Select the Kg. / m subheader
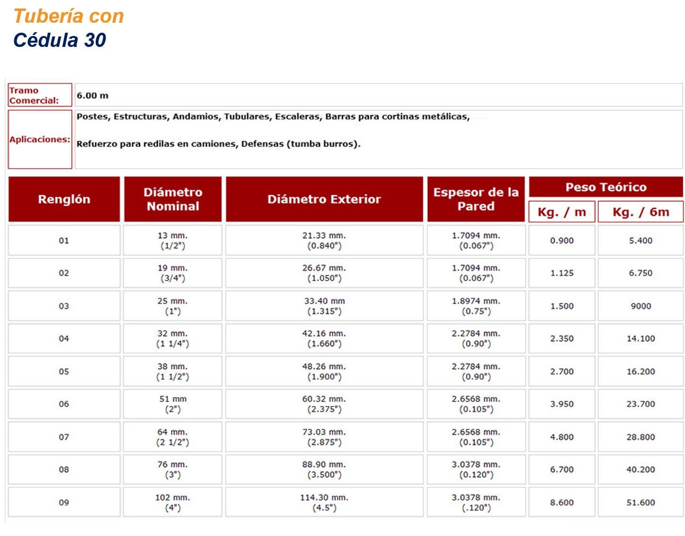Viewport: 685px width, 536px height. (561, 212)
